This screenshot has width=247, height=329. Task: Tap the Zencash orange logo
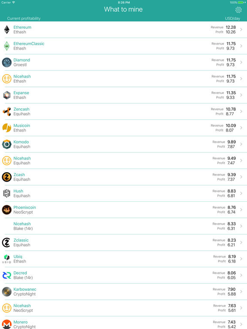[7, 111]
